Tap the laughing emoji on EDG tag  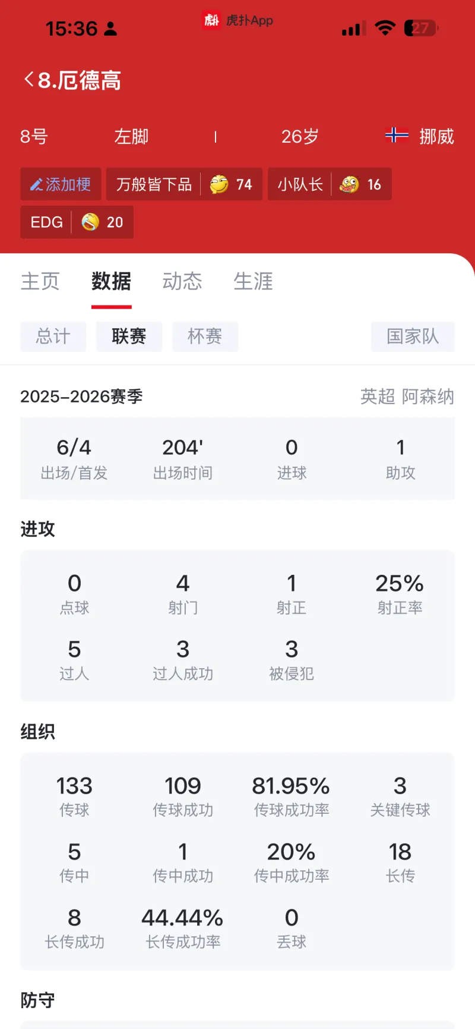click(90, 222)
